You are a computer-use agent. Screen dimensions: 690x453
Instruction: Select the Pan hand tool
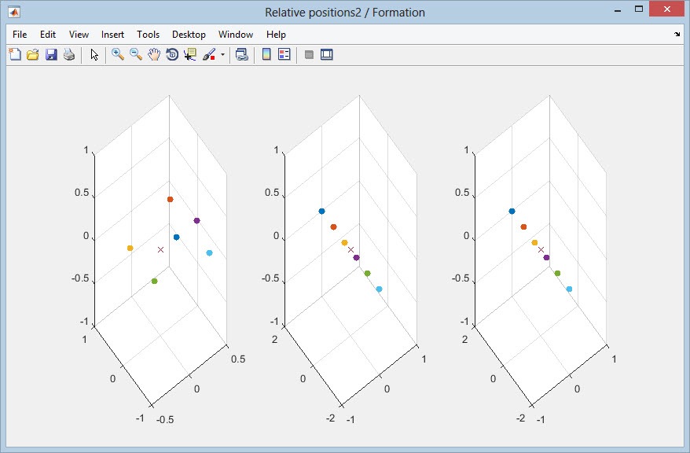click(154, 54)
